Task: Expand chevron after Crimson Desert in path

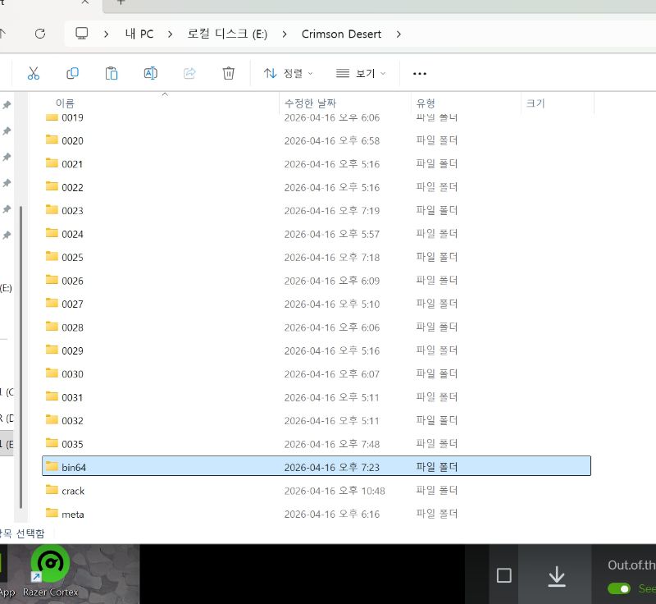Action: coord(399,34)
